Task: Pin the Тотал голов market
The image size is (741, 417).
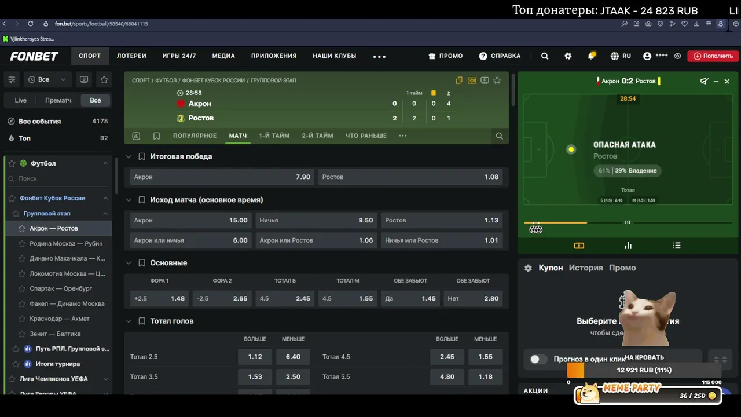Action: 142,321
